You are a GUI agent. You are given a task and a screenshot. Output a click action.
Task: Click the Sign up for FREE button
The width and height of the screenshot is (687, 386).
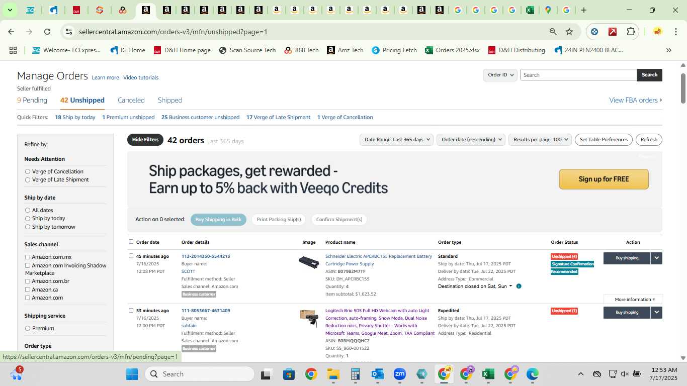604,179
